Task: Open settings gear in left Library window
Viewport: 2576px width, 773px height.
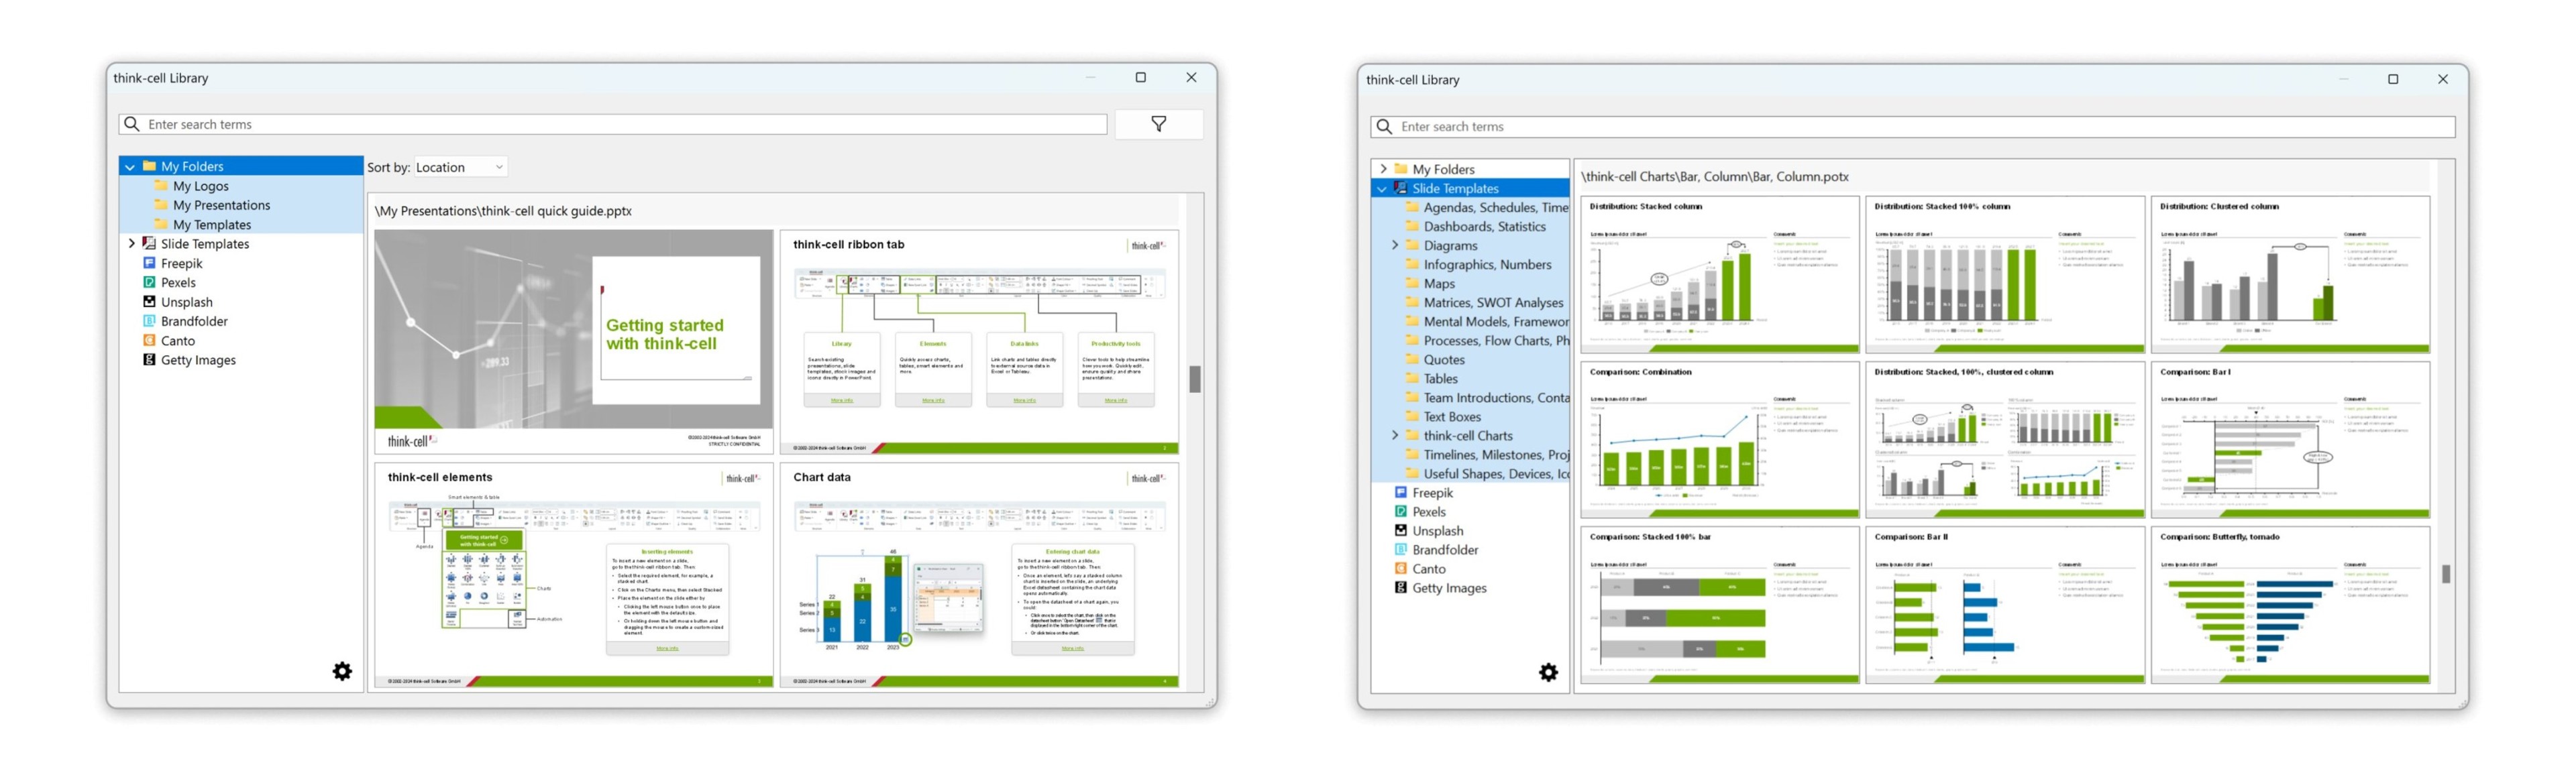Action: [342, 671]
